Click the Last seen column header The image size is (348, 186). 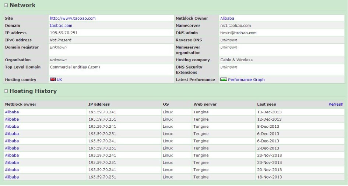(x=266, y=104)
